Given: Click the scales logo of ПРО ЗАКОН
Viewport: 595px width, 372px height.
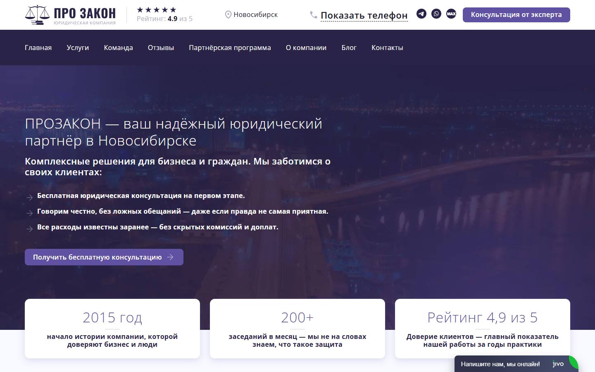Looking at the screenshot, I should (38, 15).
